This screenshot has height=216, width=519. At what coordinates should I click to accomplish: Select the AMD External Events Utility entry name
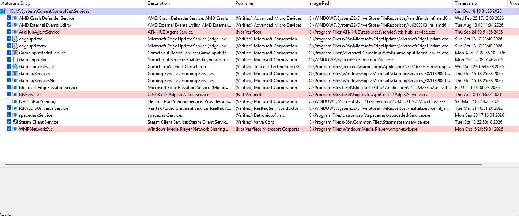pos(45,25)
